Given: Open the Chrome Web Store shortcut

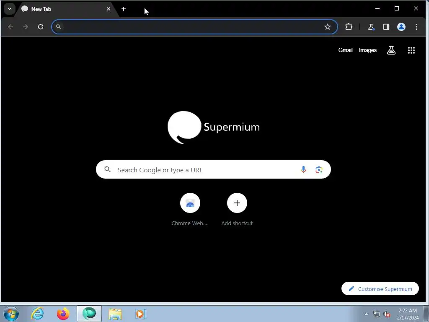Looking at the screenshot, I should [x=190, y=210].
